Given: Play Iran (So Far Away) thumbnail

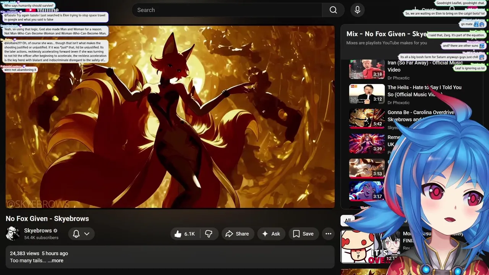Looking at the screenshot, I should click(x=367, y=69).
